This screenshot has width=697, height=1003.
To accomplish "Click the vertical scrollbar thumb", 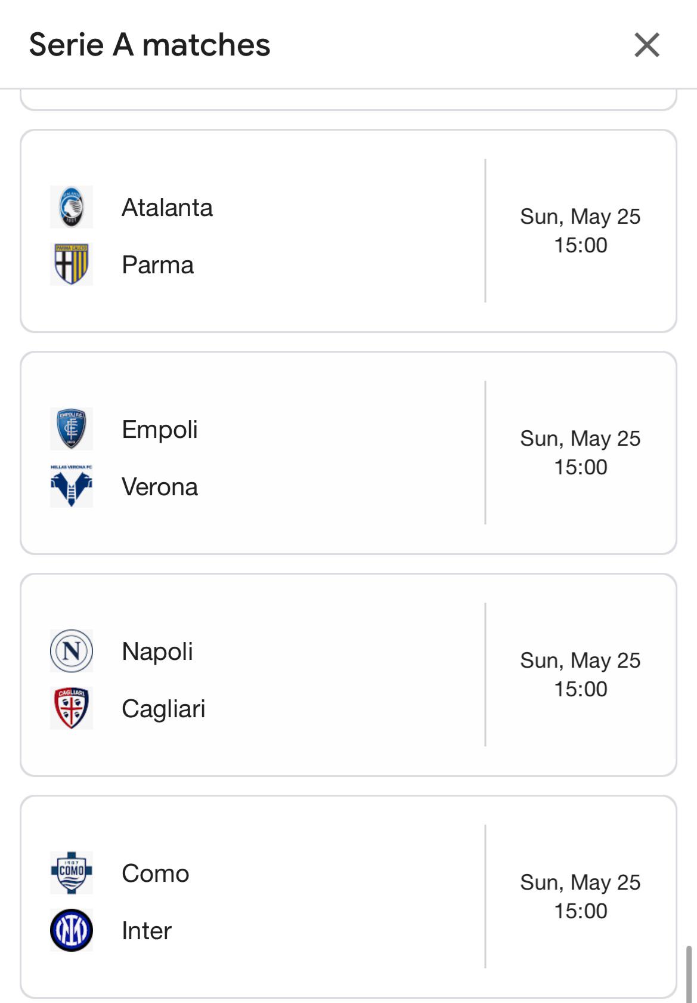I will point(689,974).
